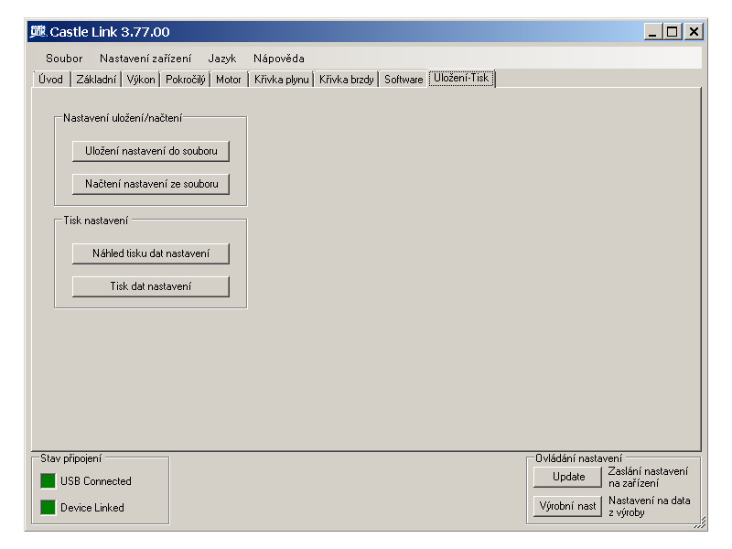
Task: Select the Křivka brzdy tab
Action: (347, 80)
